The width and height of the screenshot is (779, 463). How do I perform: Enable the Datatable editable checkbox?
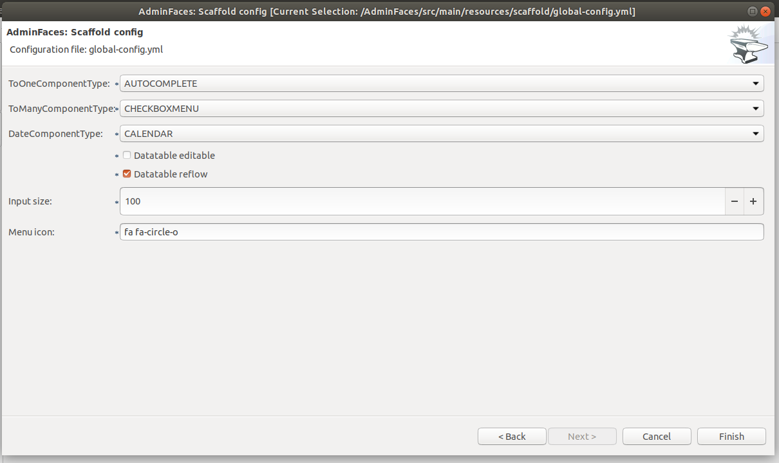127,155
